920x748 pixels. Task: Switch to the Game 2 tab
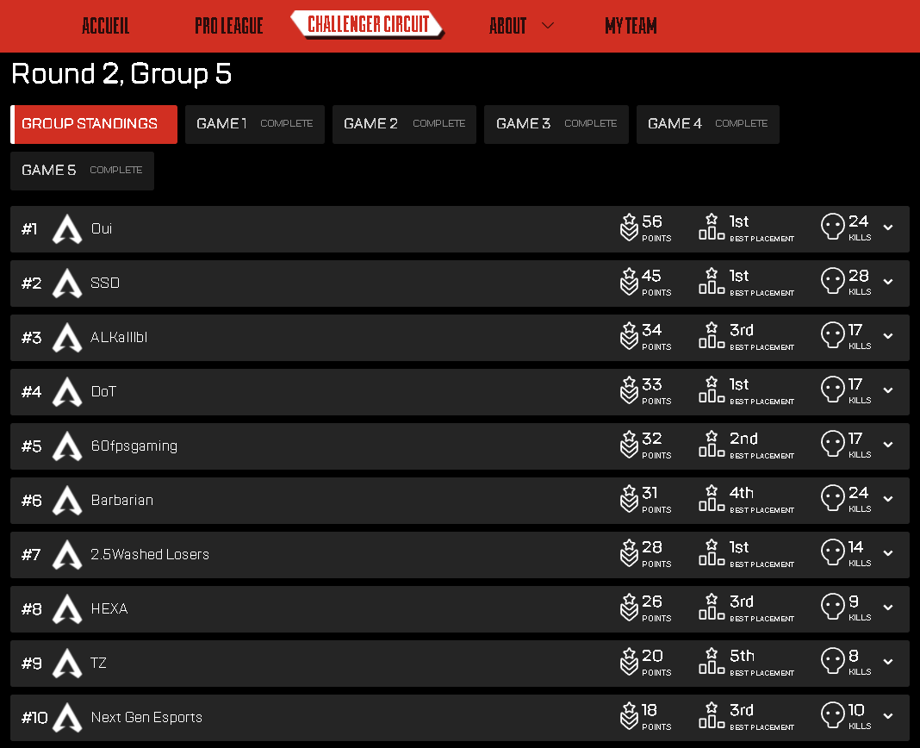(x=404, y=124)
